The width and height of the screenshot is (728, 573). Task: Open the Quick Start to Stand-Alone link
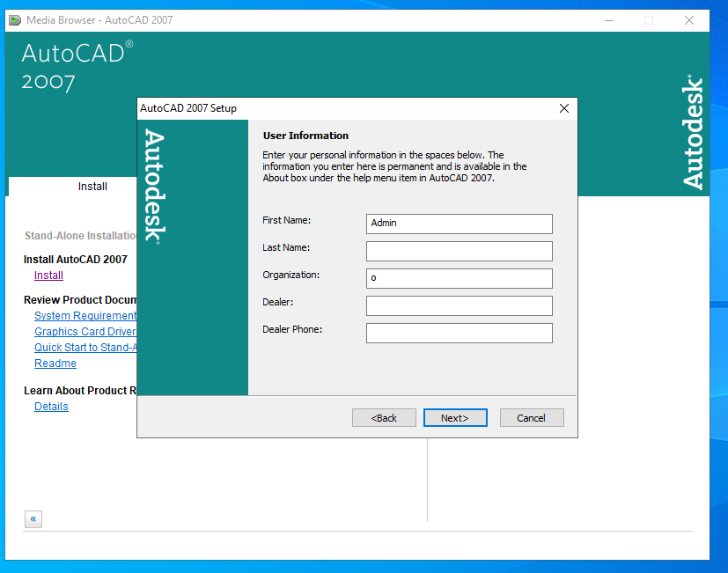click(x=85, y=348)
